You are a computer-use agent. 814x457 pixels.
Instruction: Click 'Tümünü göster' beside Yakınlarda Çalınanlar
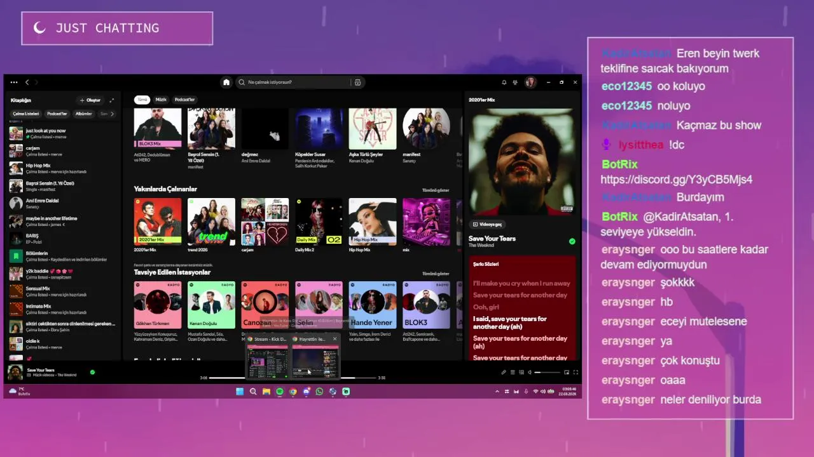[x=436, y=190]
